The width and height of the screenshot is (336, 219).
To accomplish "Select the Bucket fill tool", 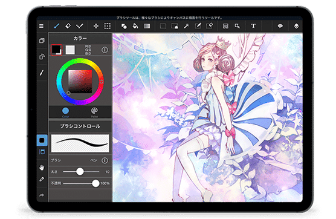I will pyautogui.click(x=135, y=26).
